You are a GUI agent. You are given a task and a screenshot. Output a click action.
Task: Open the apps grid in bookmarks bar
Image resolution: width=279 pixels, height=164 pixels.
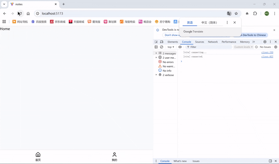(x=4, y=22)
